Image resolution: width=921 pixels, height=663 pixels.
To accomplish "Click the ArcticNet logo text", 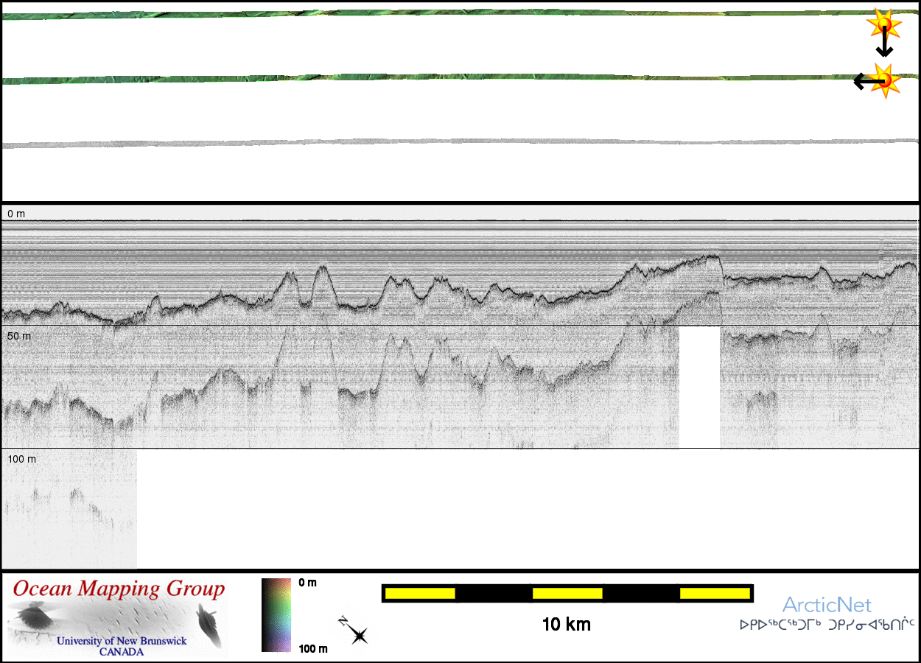I will 827,606.
